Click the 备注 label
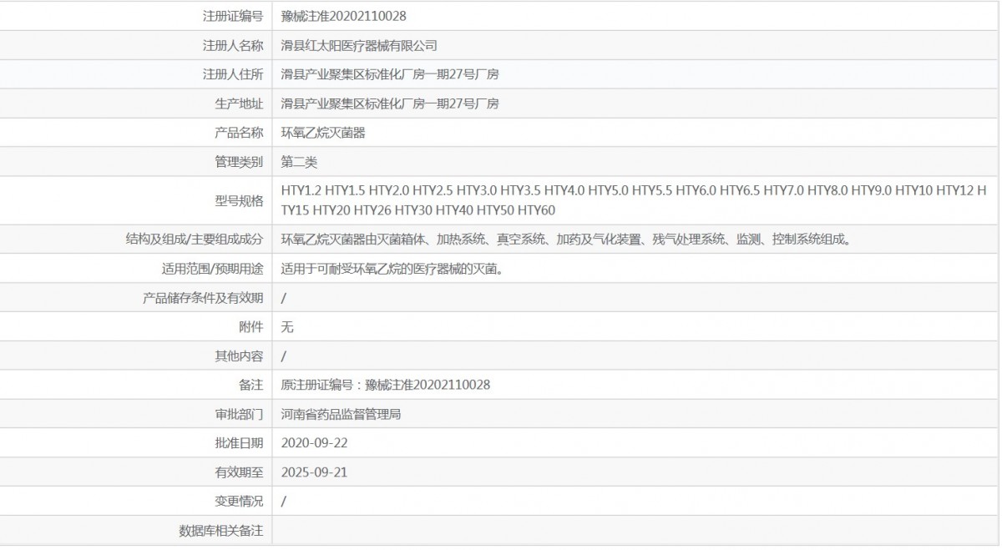This screenshot has height=550, width=1002. [251, 385]
